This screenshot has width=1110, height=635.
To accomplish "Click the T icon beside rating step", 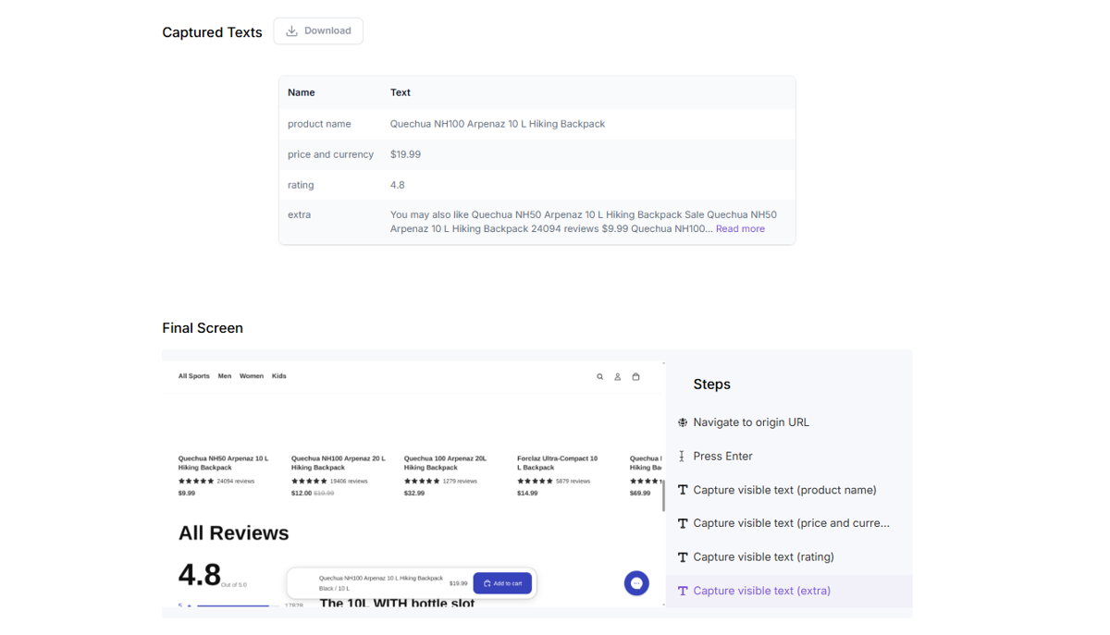I will pyautogui.click(x=683, y=557).
